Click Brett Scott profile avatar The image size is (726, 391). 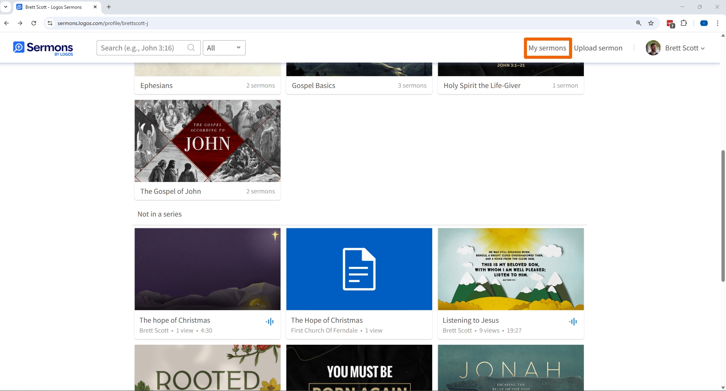click(653, 48)
